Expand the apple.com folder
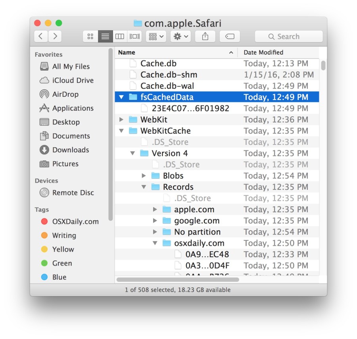Viewport: 357px width, 339px height. click(154, 209)
